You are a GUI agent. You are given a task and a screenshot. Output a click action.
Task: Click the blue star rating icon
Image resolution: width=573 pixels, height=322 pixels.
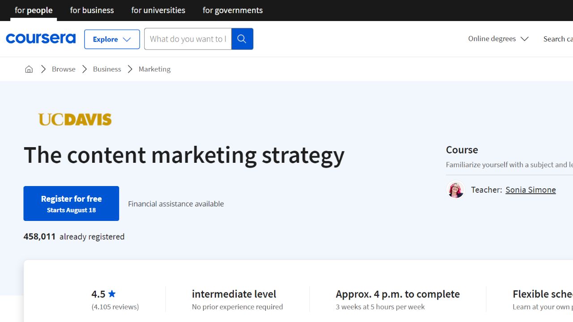(x=111, y=293)
